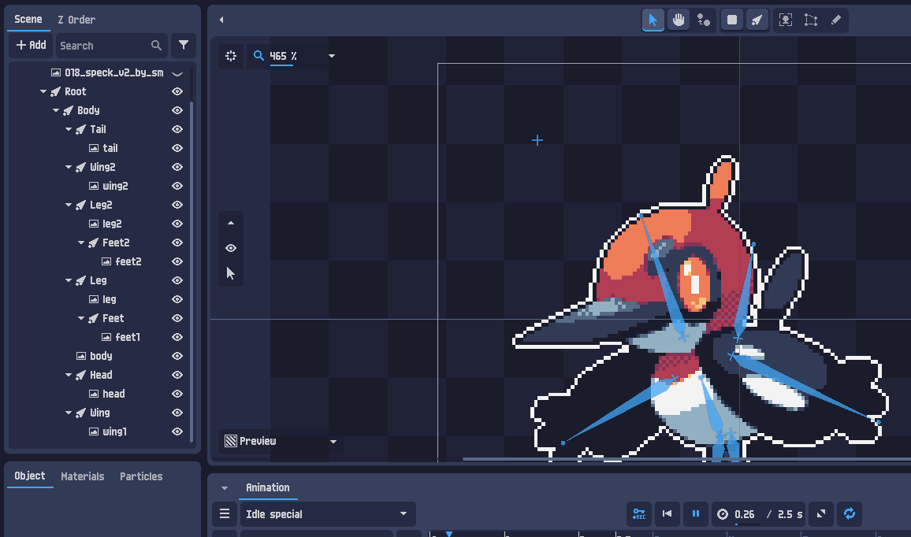Click the chevron beside 018_speck_v2_by_sm
This screenshot has height=537, width=911.
tap(177, 73)
